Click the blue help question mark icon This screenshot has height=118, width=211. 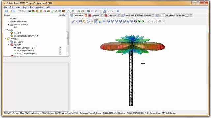click(x=118, y=11)
